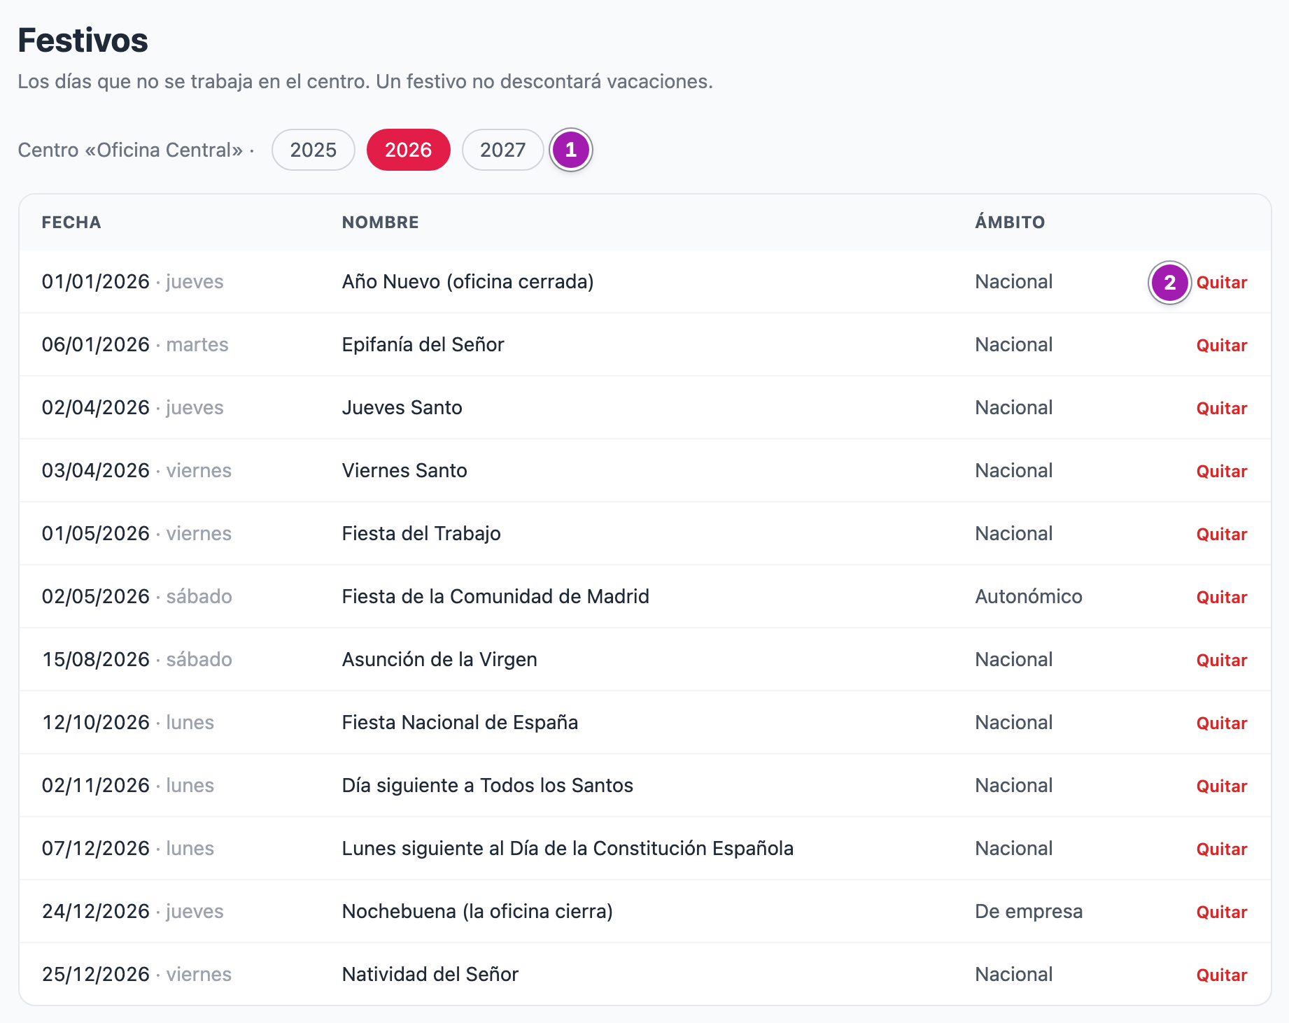Select the 2026 year tab
The image size is (1289, 1023).
[408, 150]
